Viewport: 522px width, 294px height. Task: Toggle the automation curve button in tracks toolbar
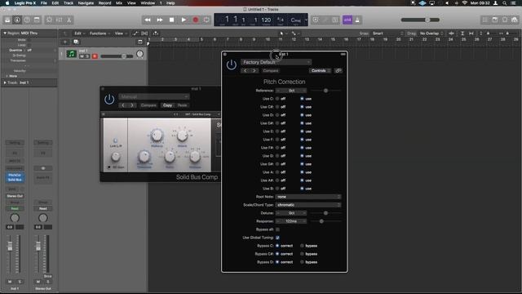135,33
